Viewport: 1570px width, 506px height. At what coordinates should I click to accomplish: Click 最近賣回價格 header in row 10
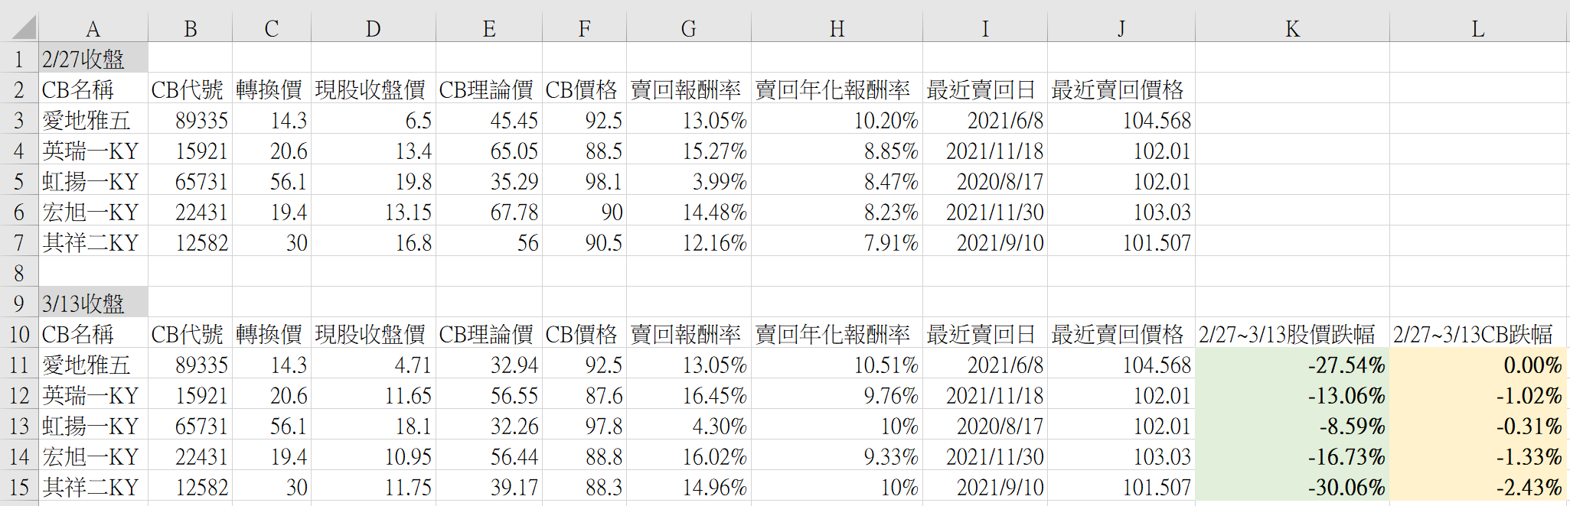pos(1121,334)
